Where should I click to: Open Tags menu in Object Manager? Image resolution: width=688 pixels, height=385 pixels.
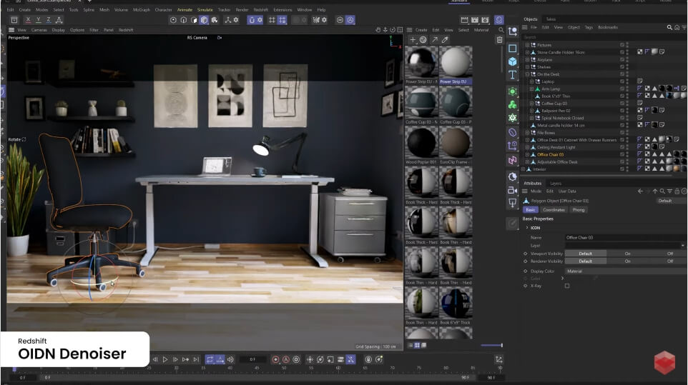click(x=589, y=27)
